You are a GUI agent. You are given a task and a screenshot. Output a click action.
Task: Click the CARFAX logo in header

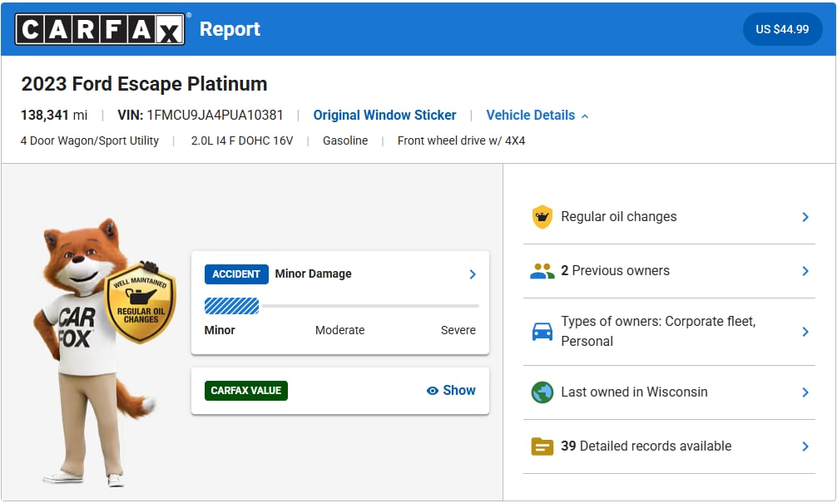pyautogui.click(x=100, y=30)
